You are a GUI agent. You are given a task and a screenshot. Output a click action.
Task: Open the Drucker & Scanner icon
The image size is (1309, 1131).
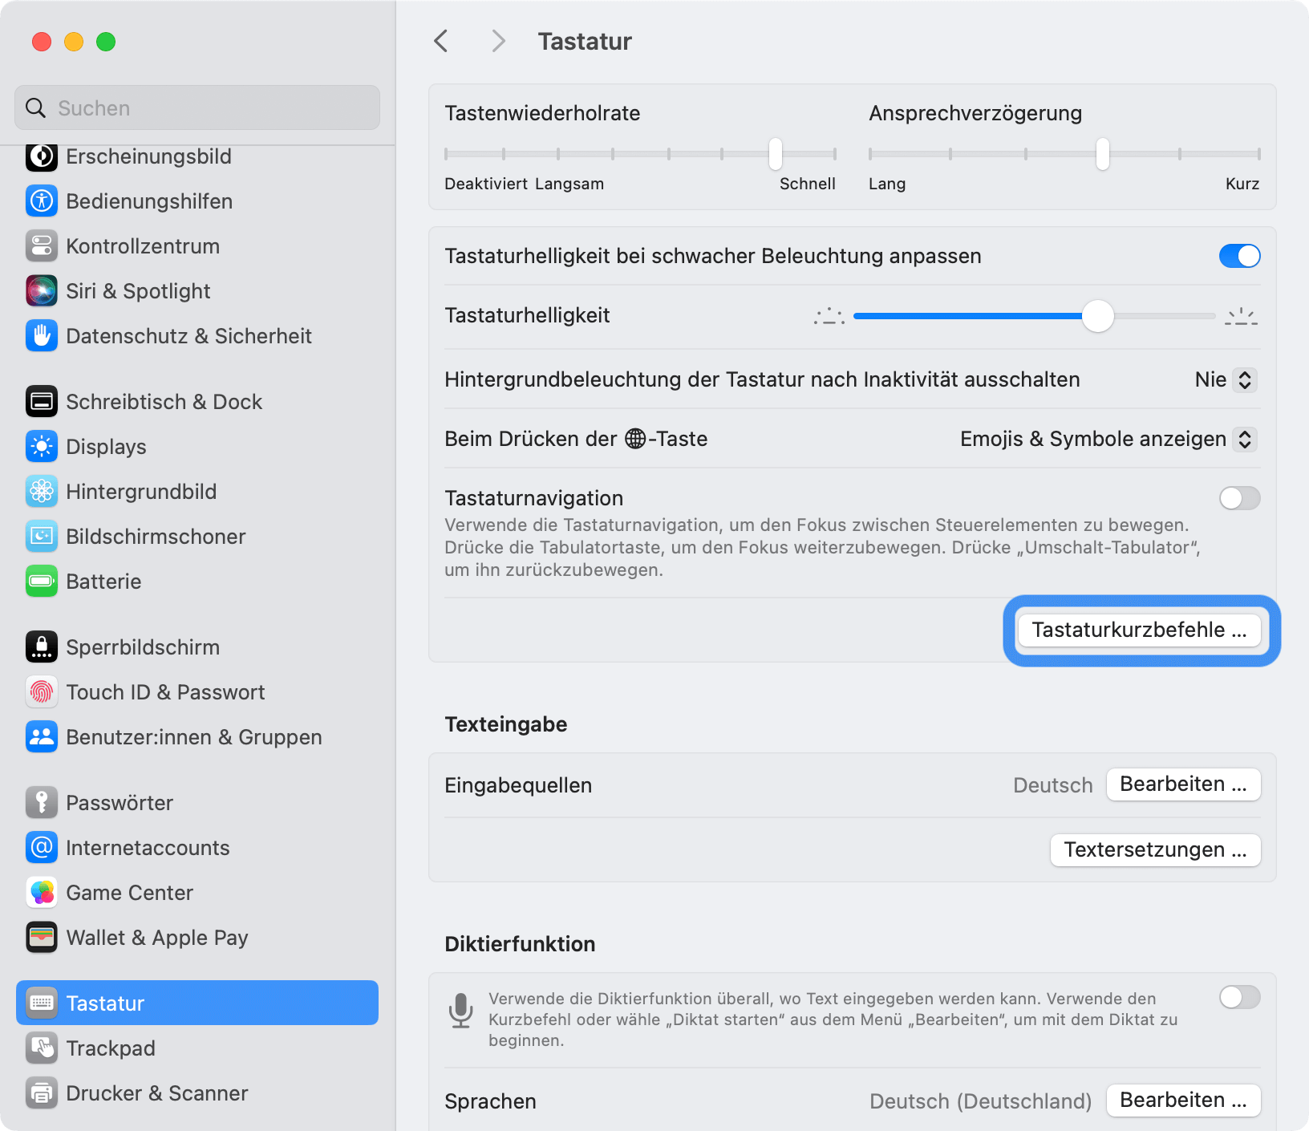coord(42,1092)
